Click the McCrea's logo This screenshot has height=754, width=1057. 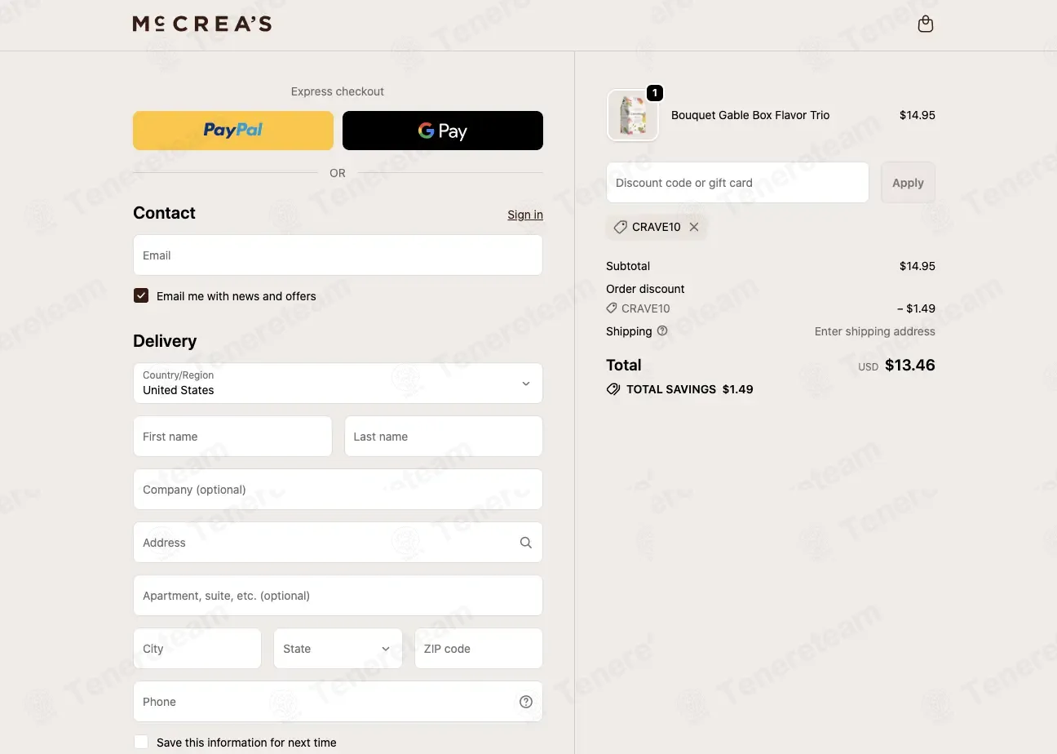(202, 24)
